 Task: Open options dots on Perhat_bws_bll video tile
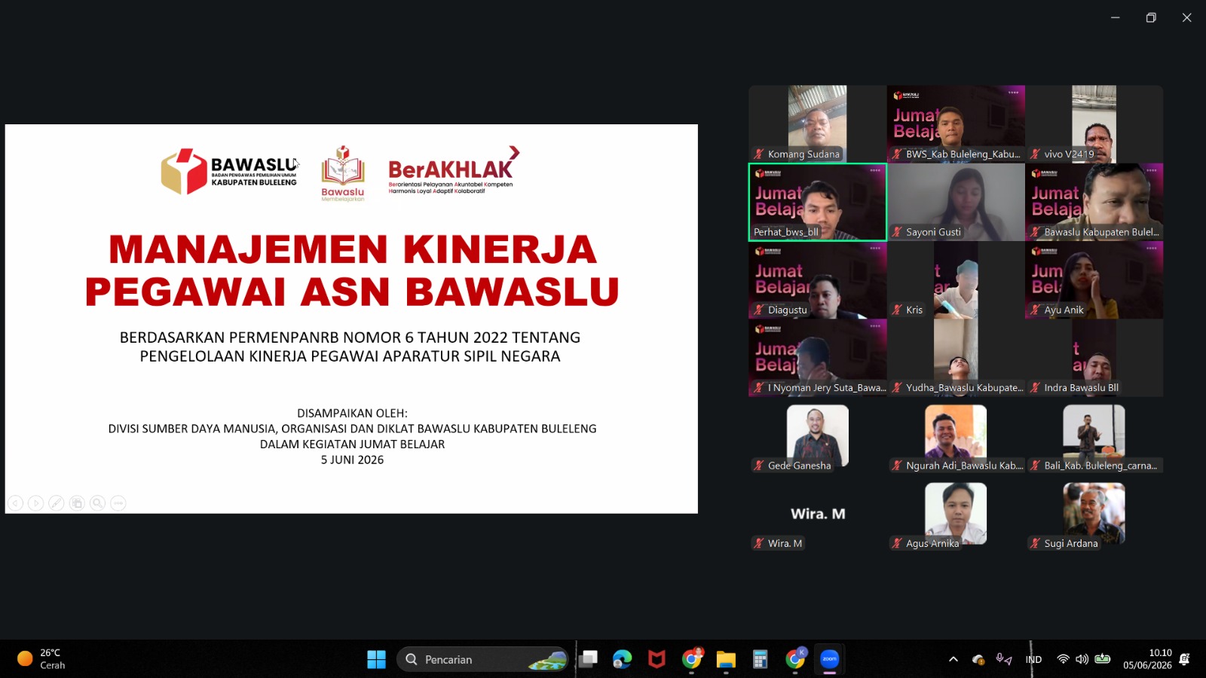coord(875,170)
